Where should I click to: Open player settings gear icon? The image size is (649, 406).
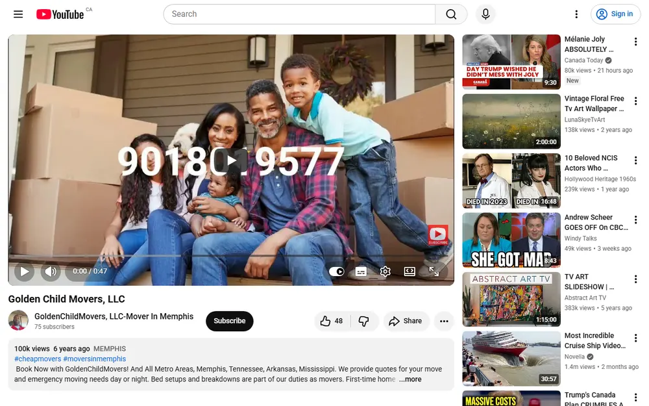point(385,272)
